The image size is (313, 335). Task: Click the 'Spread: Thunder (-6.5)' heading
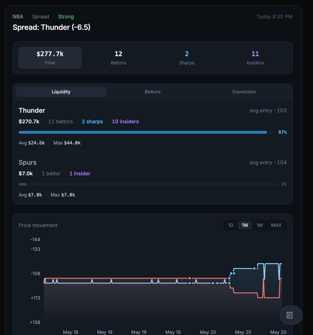pos(52,27)
